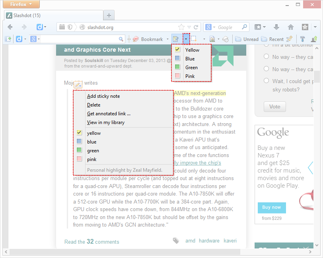Image resolution: width=323 pixels, height=258 pixels.
Task: Click the magnifier in the Diigo search field
Action: (x=121, y=39)
